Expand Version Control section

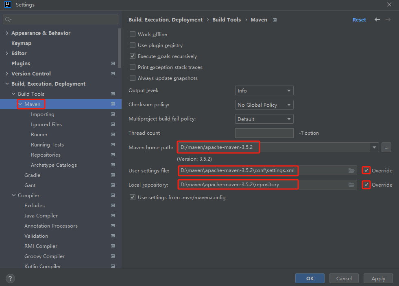pyautogui.click(x=7, y=73)
